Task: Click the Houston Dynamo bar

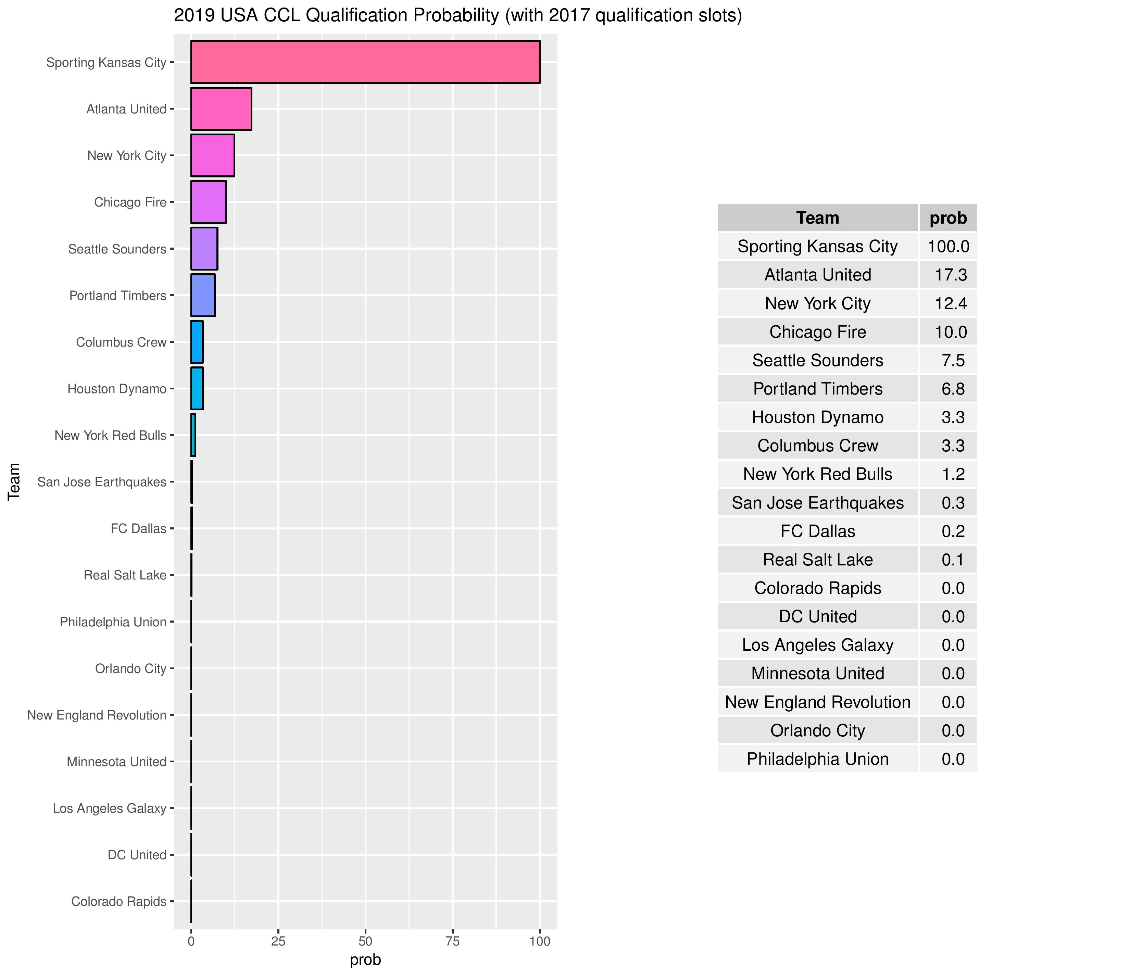Action: [x=197, y=388]
